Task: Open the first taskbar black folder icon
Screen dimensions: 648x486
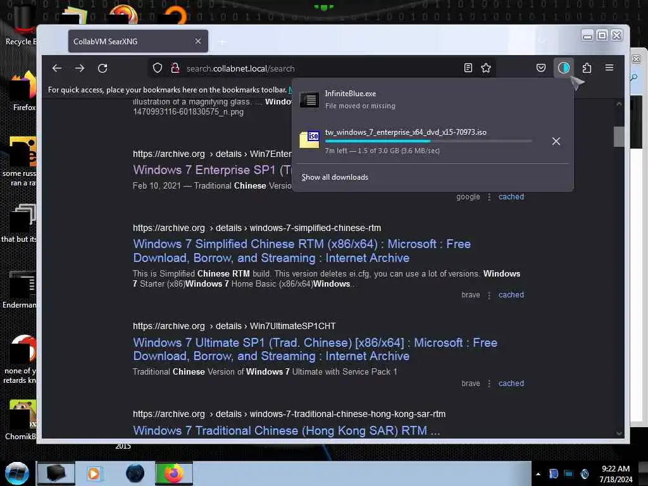Action: 56,473
